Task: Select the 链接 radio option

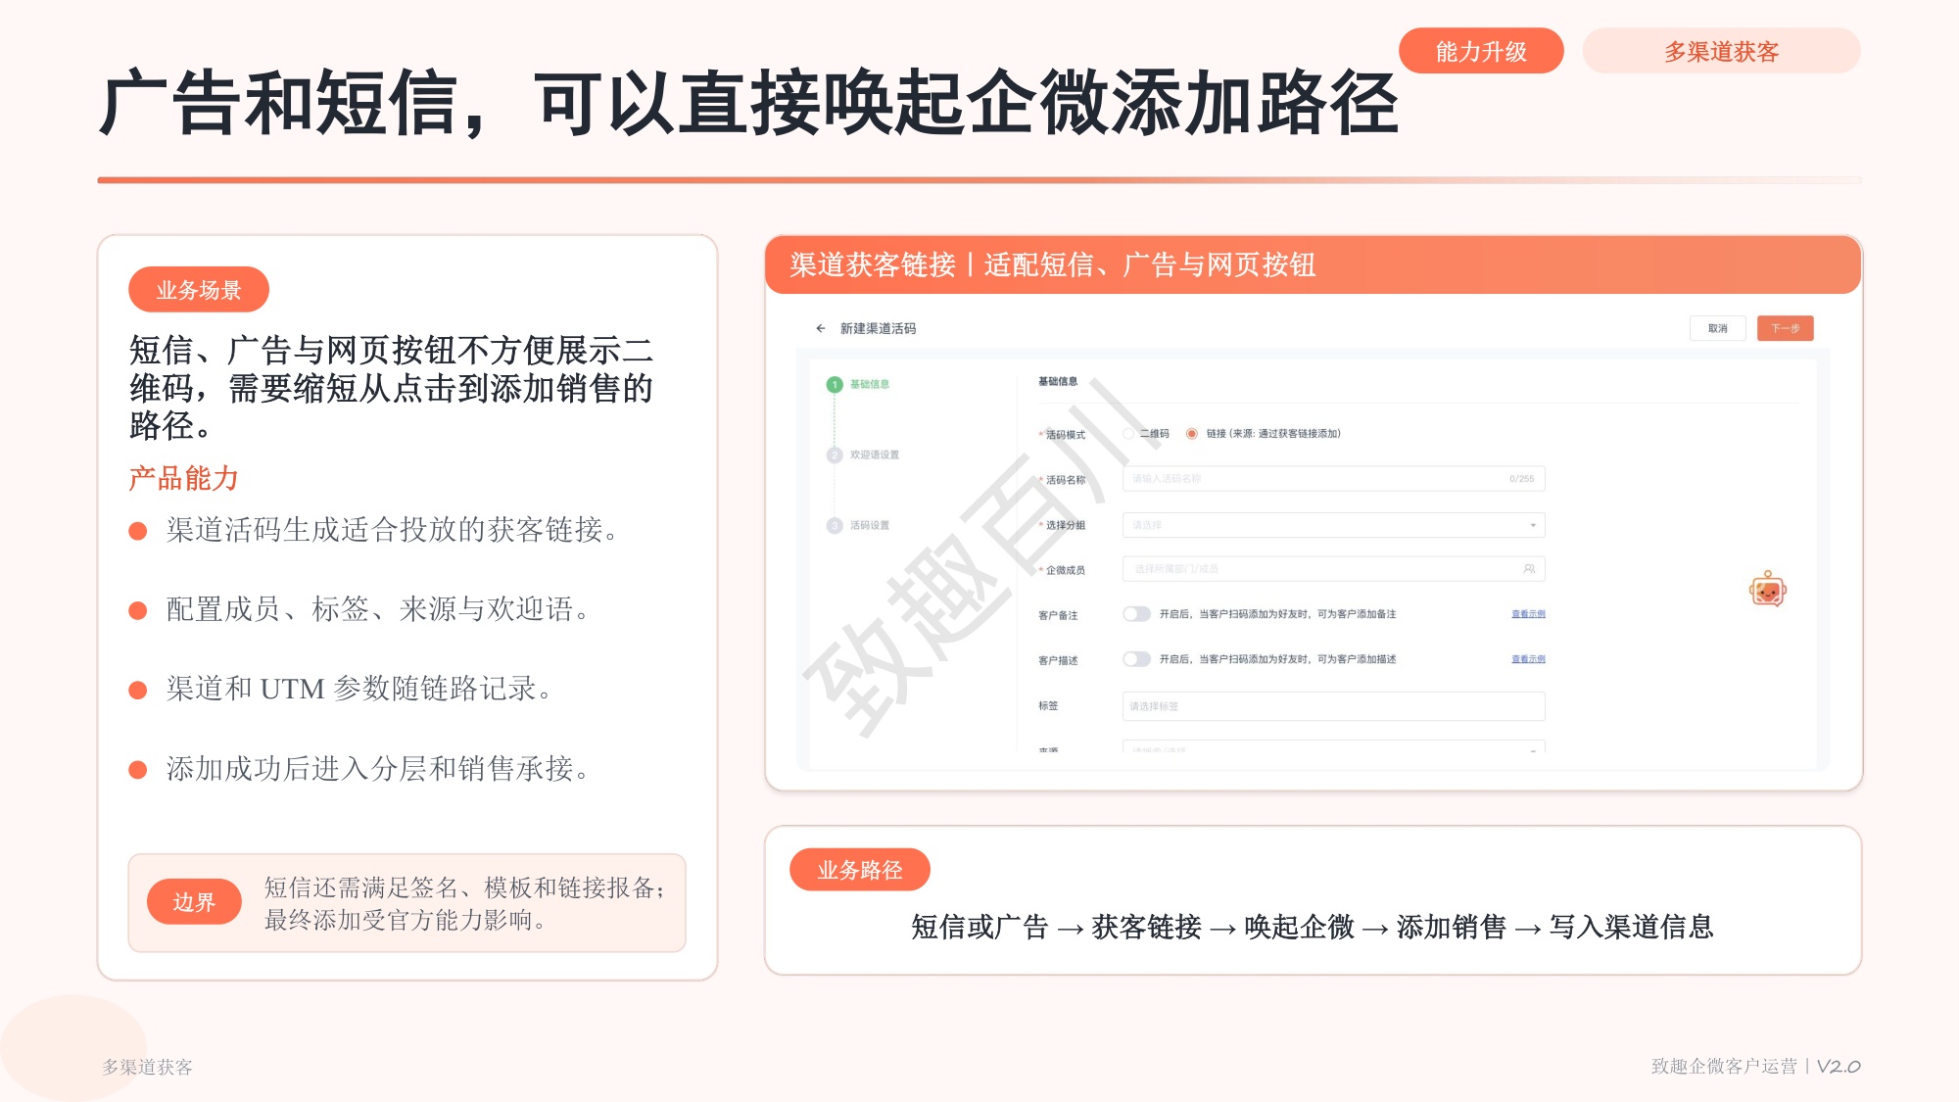Action: (x=1192, y=433)
